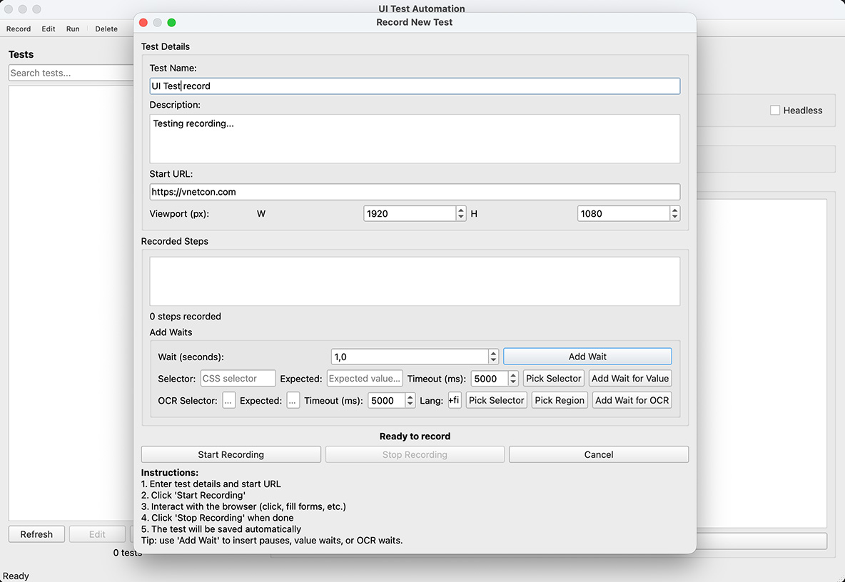Open the Record menu

(19, 29)
